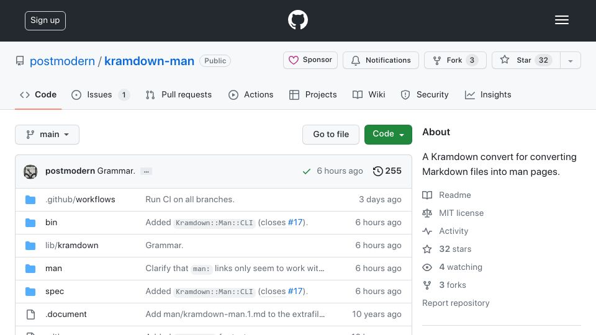The height and width of the screenshot is (335, 596).
Task: Open the spec directory
Action: [x=55, y=292]
